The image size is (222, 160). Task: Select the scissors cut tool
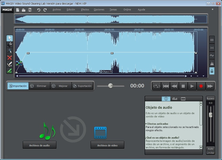tap(10, 45)
